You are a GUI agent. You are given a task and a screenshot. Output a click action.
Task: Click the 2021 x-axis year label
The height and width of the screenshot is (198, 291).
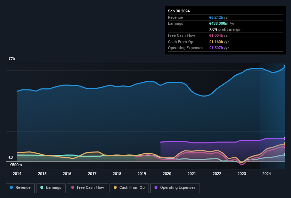(192, 174)
